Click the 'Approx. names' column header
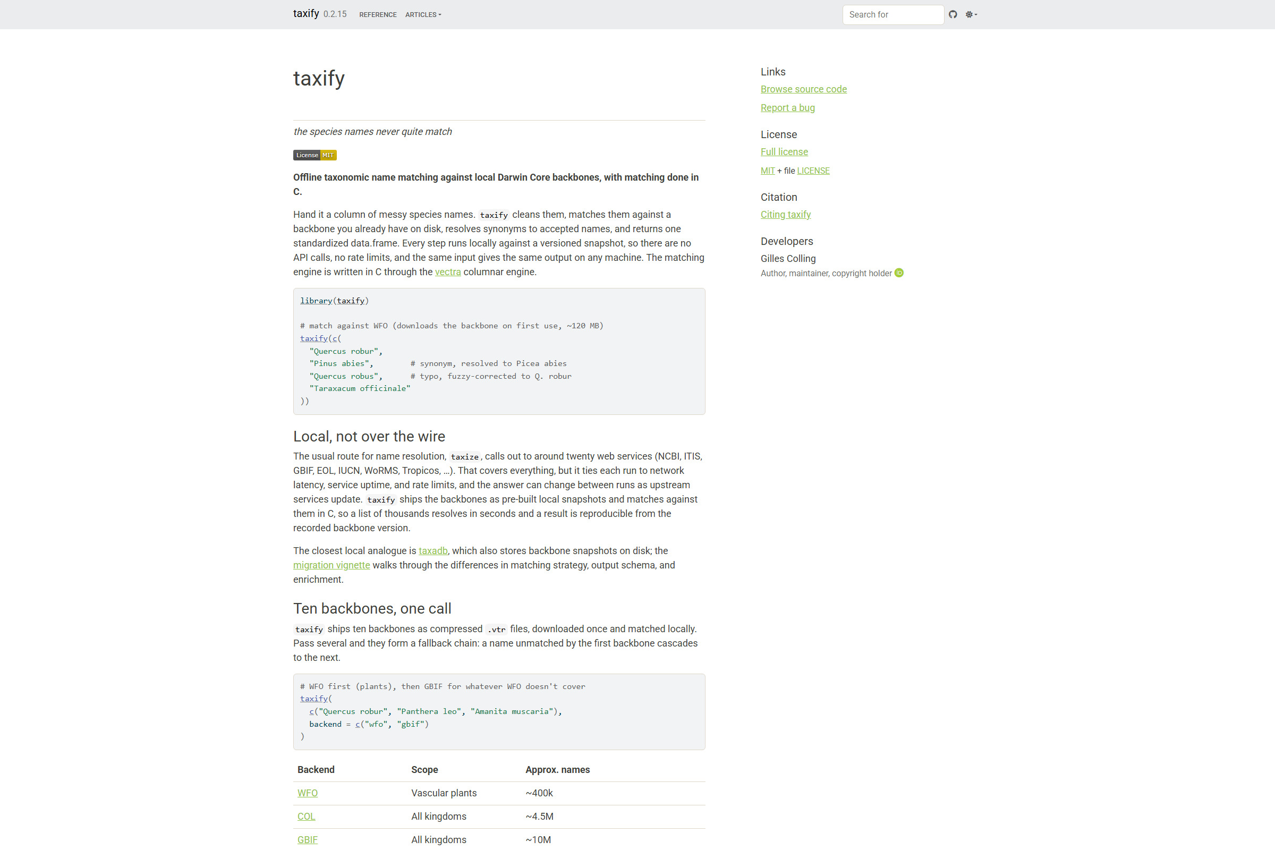Screen dimensions: 1275x850 (x=557, y=770)
